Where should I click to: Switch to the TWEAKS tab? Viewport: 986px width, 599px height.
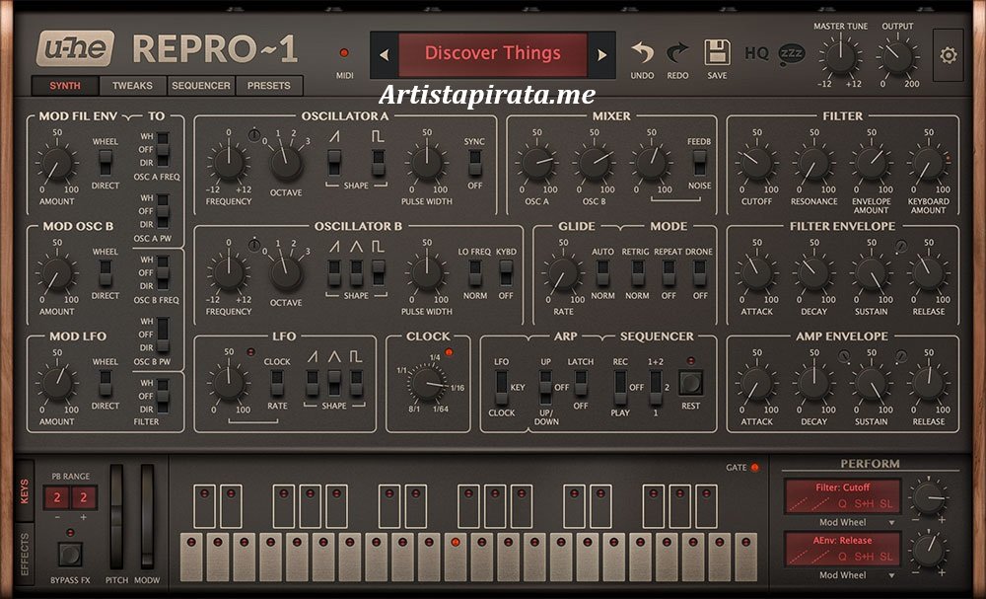tap(132, 86)
